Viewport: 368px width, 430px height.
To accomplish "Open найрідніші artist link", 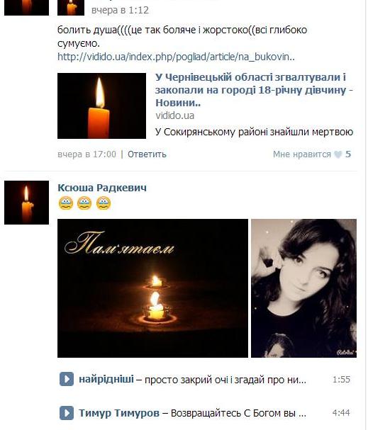I will [106, 379].
